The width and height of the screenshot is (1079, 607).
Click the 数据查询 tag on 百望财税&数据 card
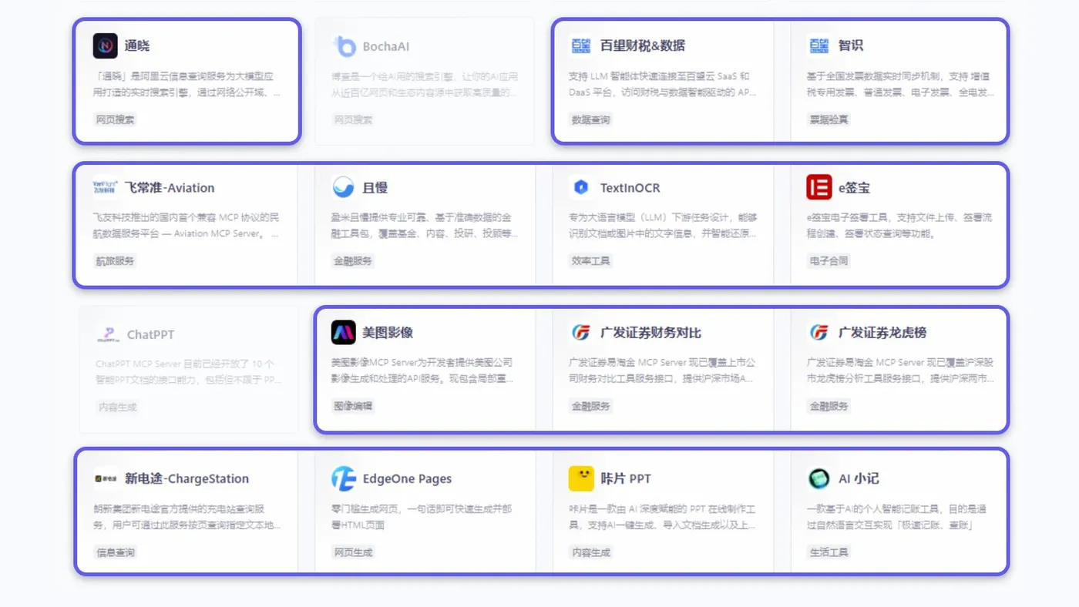click(x=590, y=119)
